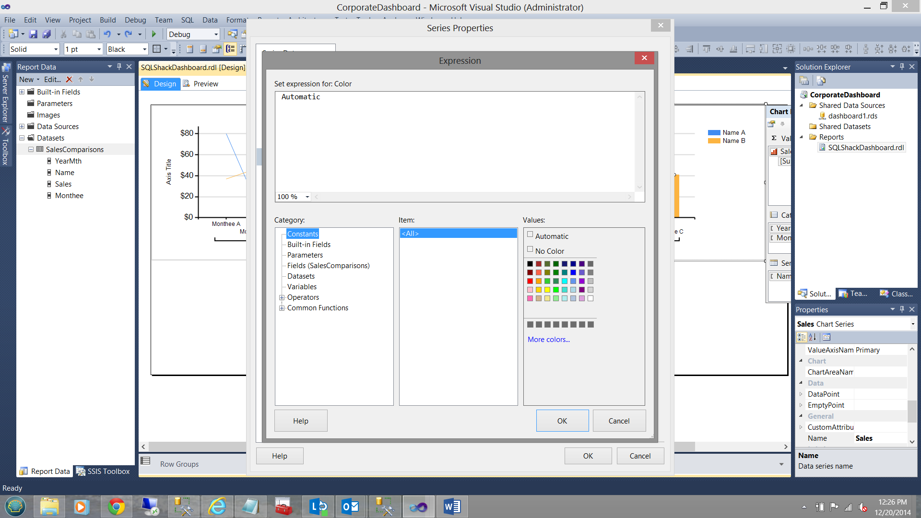Screen dimensions: 921x518
Task: Check the No Color checkbox
Action: [x=530, y=249]
